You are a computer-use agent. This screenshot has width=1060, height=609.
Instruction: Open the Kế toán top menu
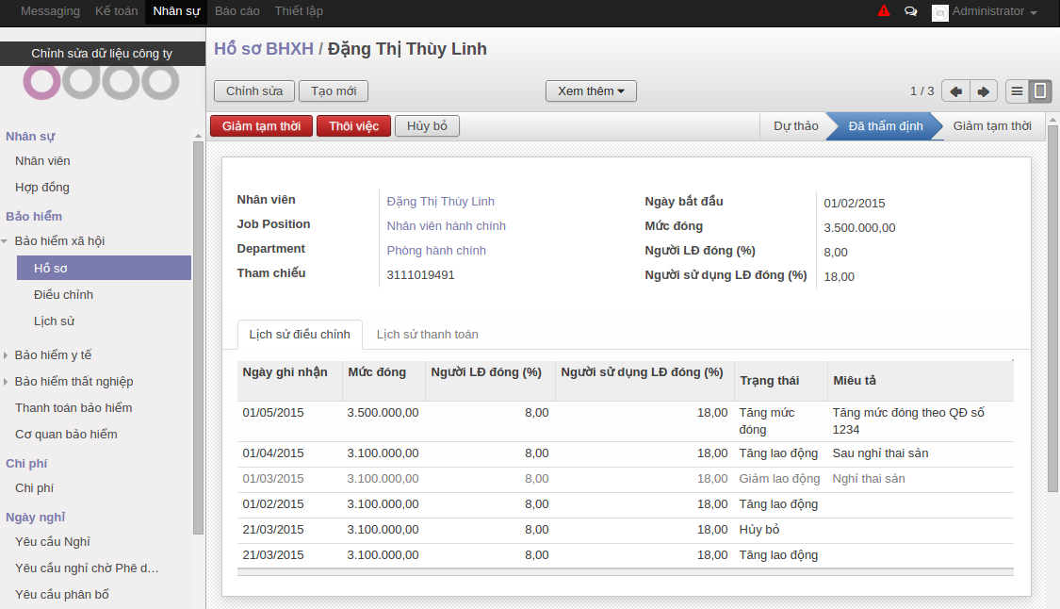pyautogui.click(x=116, y=11)
